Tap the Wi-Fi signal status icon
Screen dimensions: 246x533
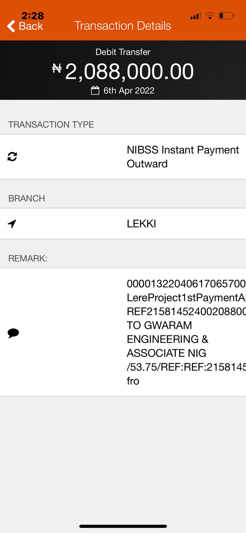pyautogui.click(x=210, y=16)
